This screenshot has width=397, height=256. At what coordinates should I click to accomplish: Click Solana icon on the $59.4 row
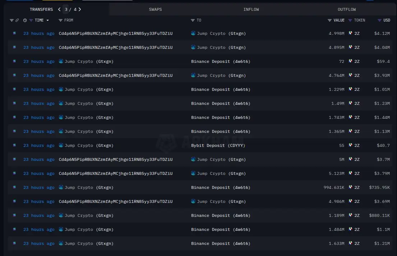coord(14,61)
